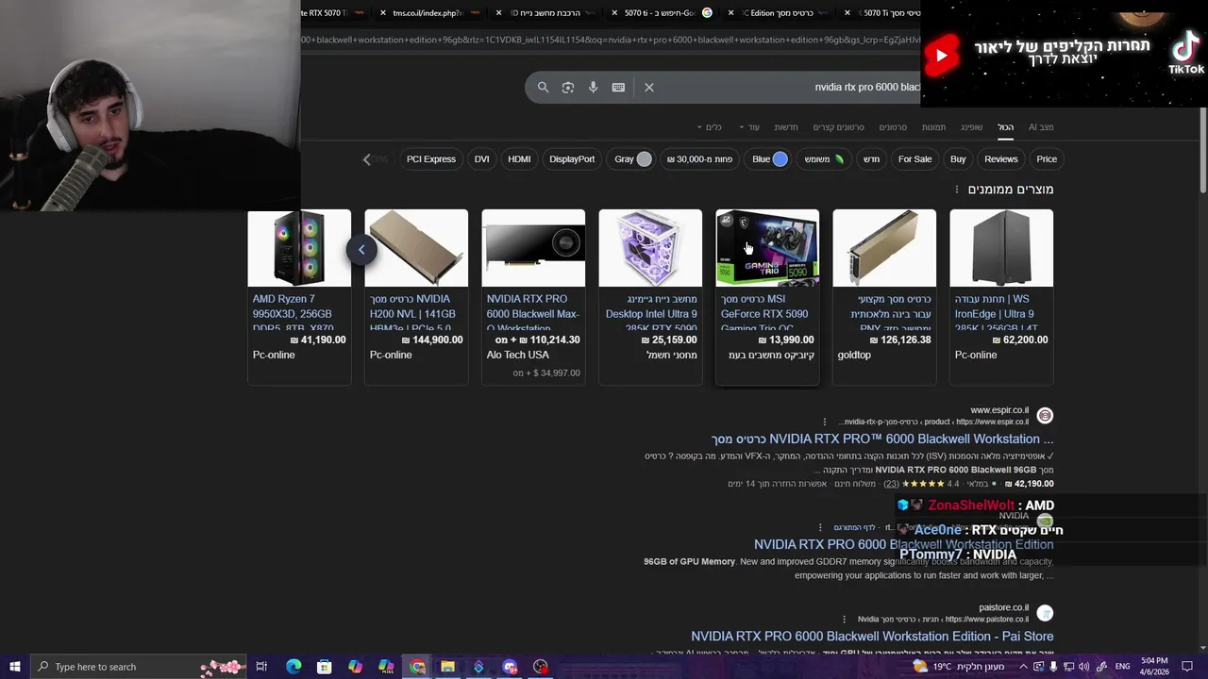Open the Windows Start menu
The height and width of the screenshot is (679, 1208).
point(14,667)
